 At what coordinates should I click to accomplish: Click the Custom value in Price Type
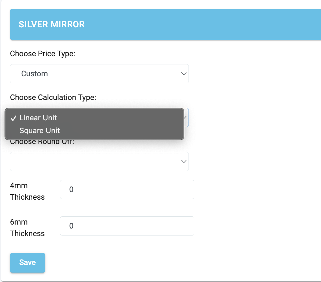coord(34,74)
